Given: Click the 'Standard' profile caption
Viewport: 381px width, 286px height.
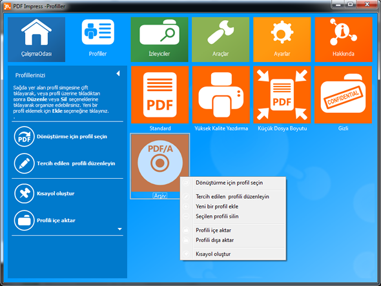Looking at the screenshot, I should (x=160, y=128).
